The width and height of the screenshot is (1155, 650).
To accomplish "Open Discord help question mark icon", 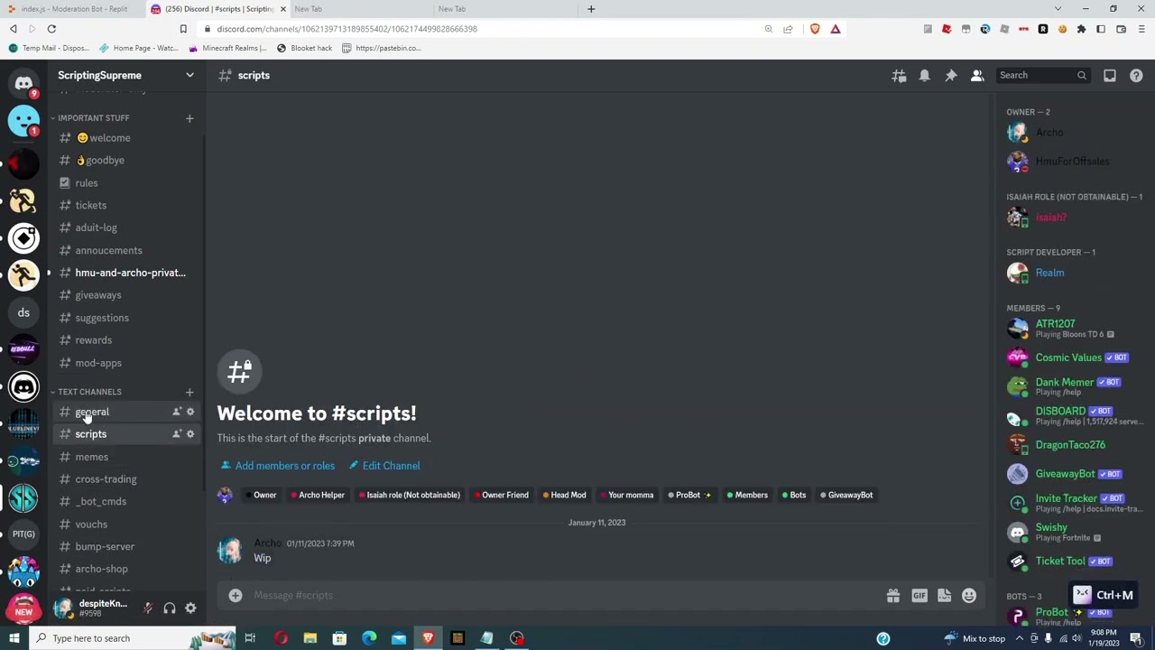I will [1136, 76].
